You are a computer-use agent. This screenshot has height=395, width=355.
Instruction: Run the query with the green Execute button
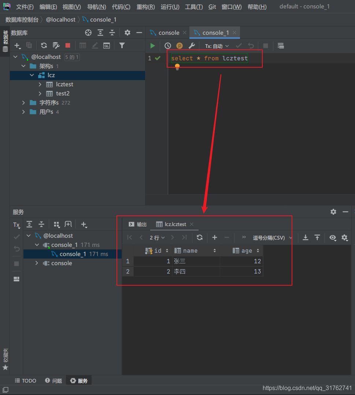[x=153, y=46]
